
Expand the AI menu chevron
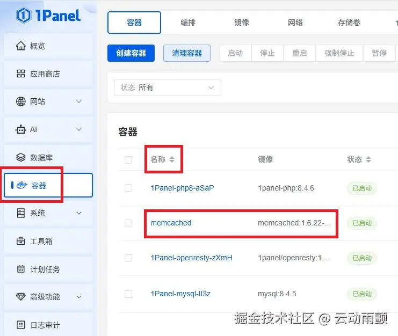[x=79, y=129]
